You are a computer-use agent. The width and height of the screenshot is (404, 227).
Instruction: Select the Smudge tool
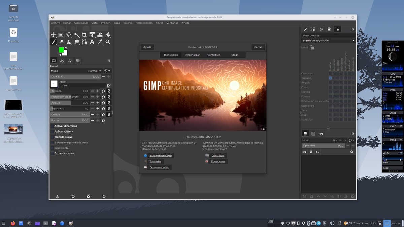76,42
